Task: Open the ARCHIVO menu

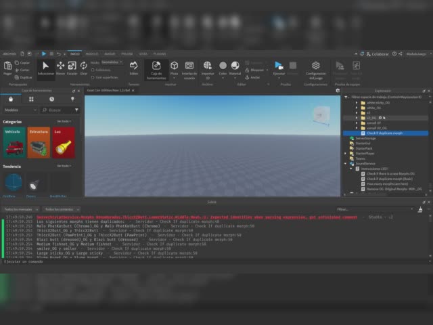Action: pyautogui.click(x=9, y=54)
